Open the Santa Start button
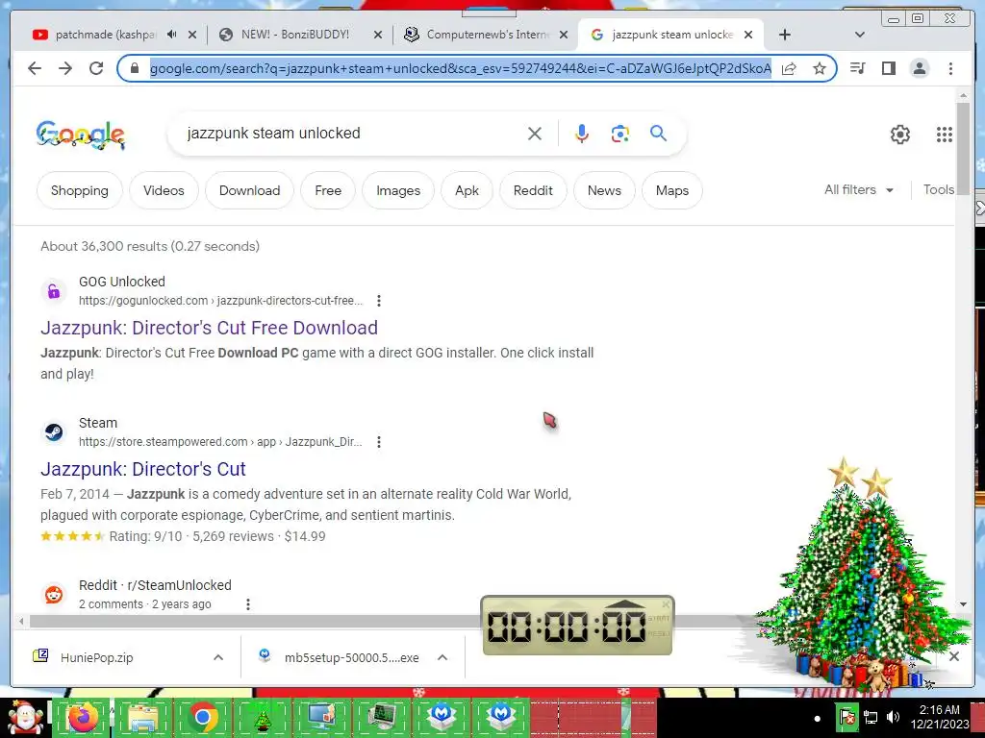 24,718
